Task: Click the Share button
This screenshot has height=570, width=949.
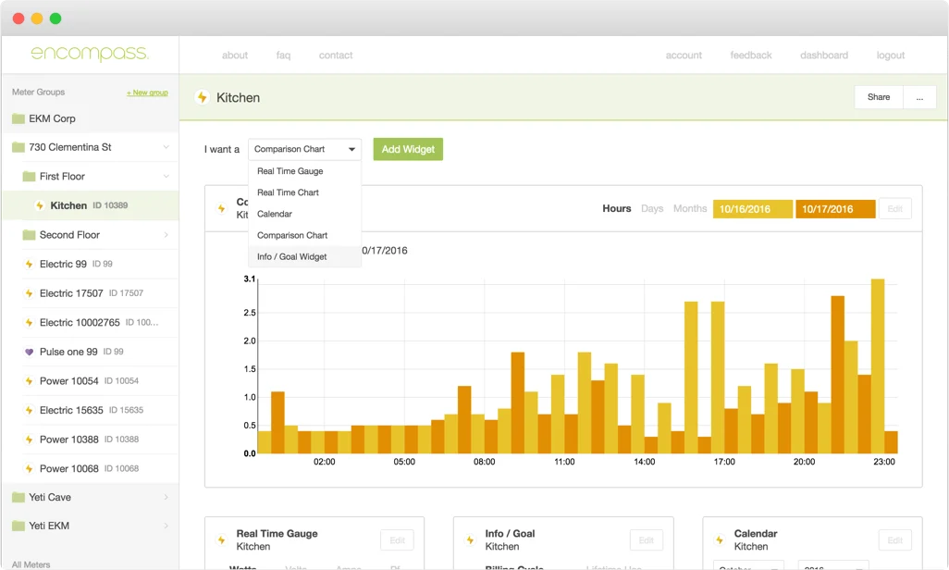Action: coord(879,97)
